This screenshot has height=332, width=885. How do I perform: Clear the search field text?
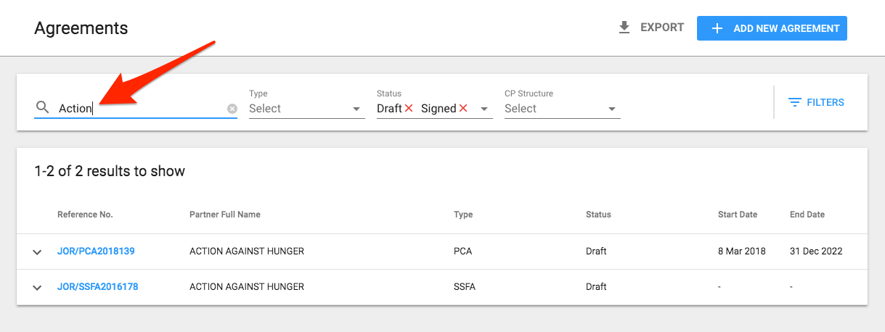(232, 109)
